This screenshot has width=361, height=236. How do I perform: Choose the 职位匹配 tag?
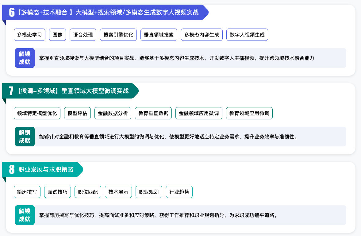pos(88,192)
